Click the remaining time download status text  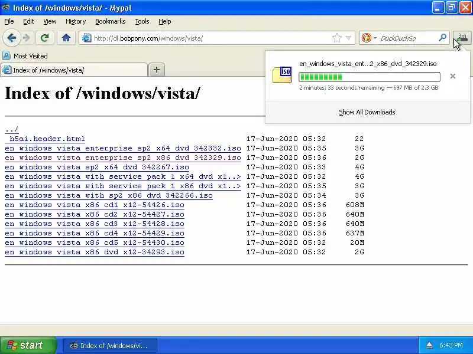click(368, 87)
